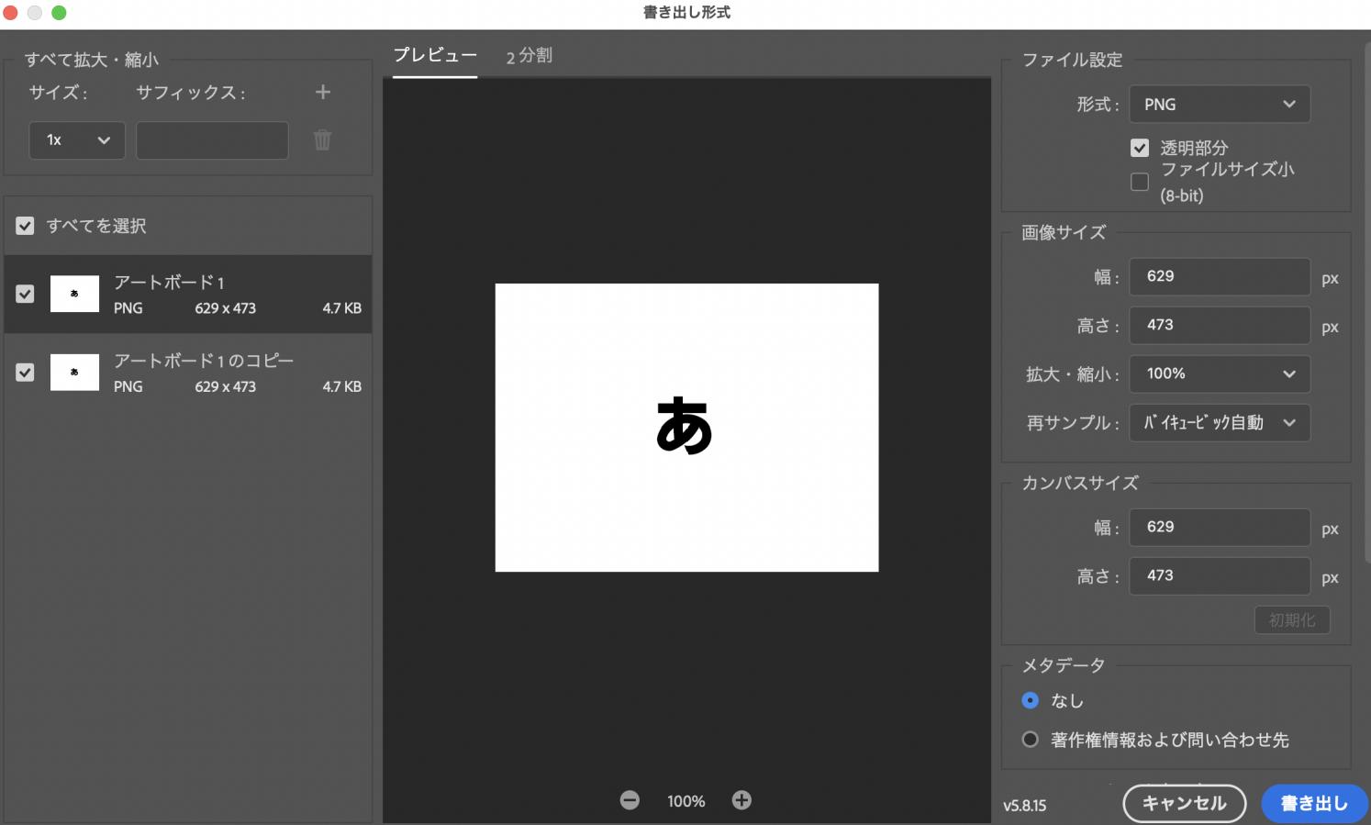Zoom in using the plus icon below preview
Screen dimensions: 1371x825
coord(741,799)
